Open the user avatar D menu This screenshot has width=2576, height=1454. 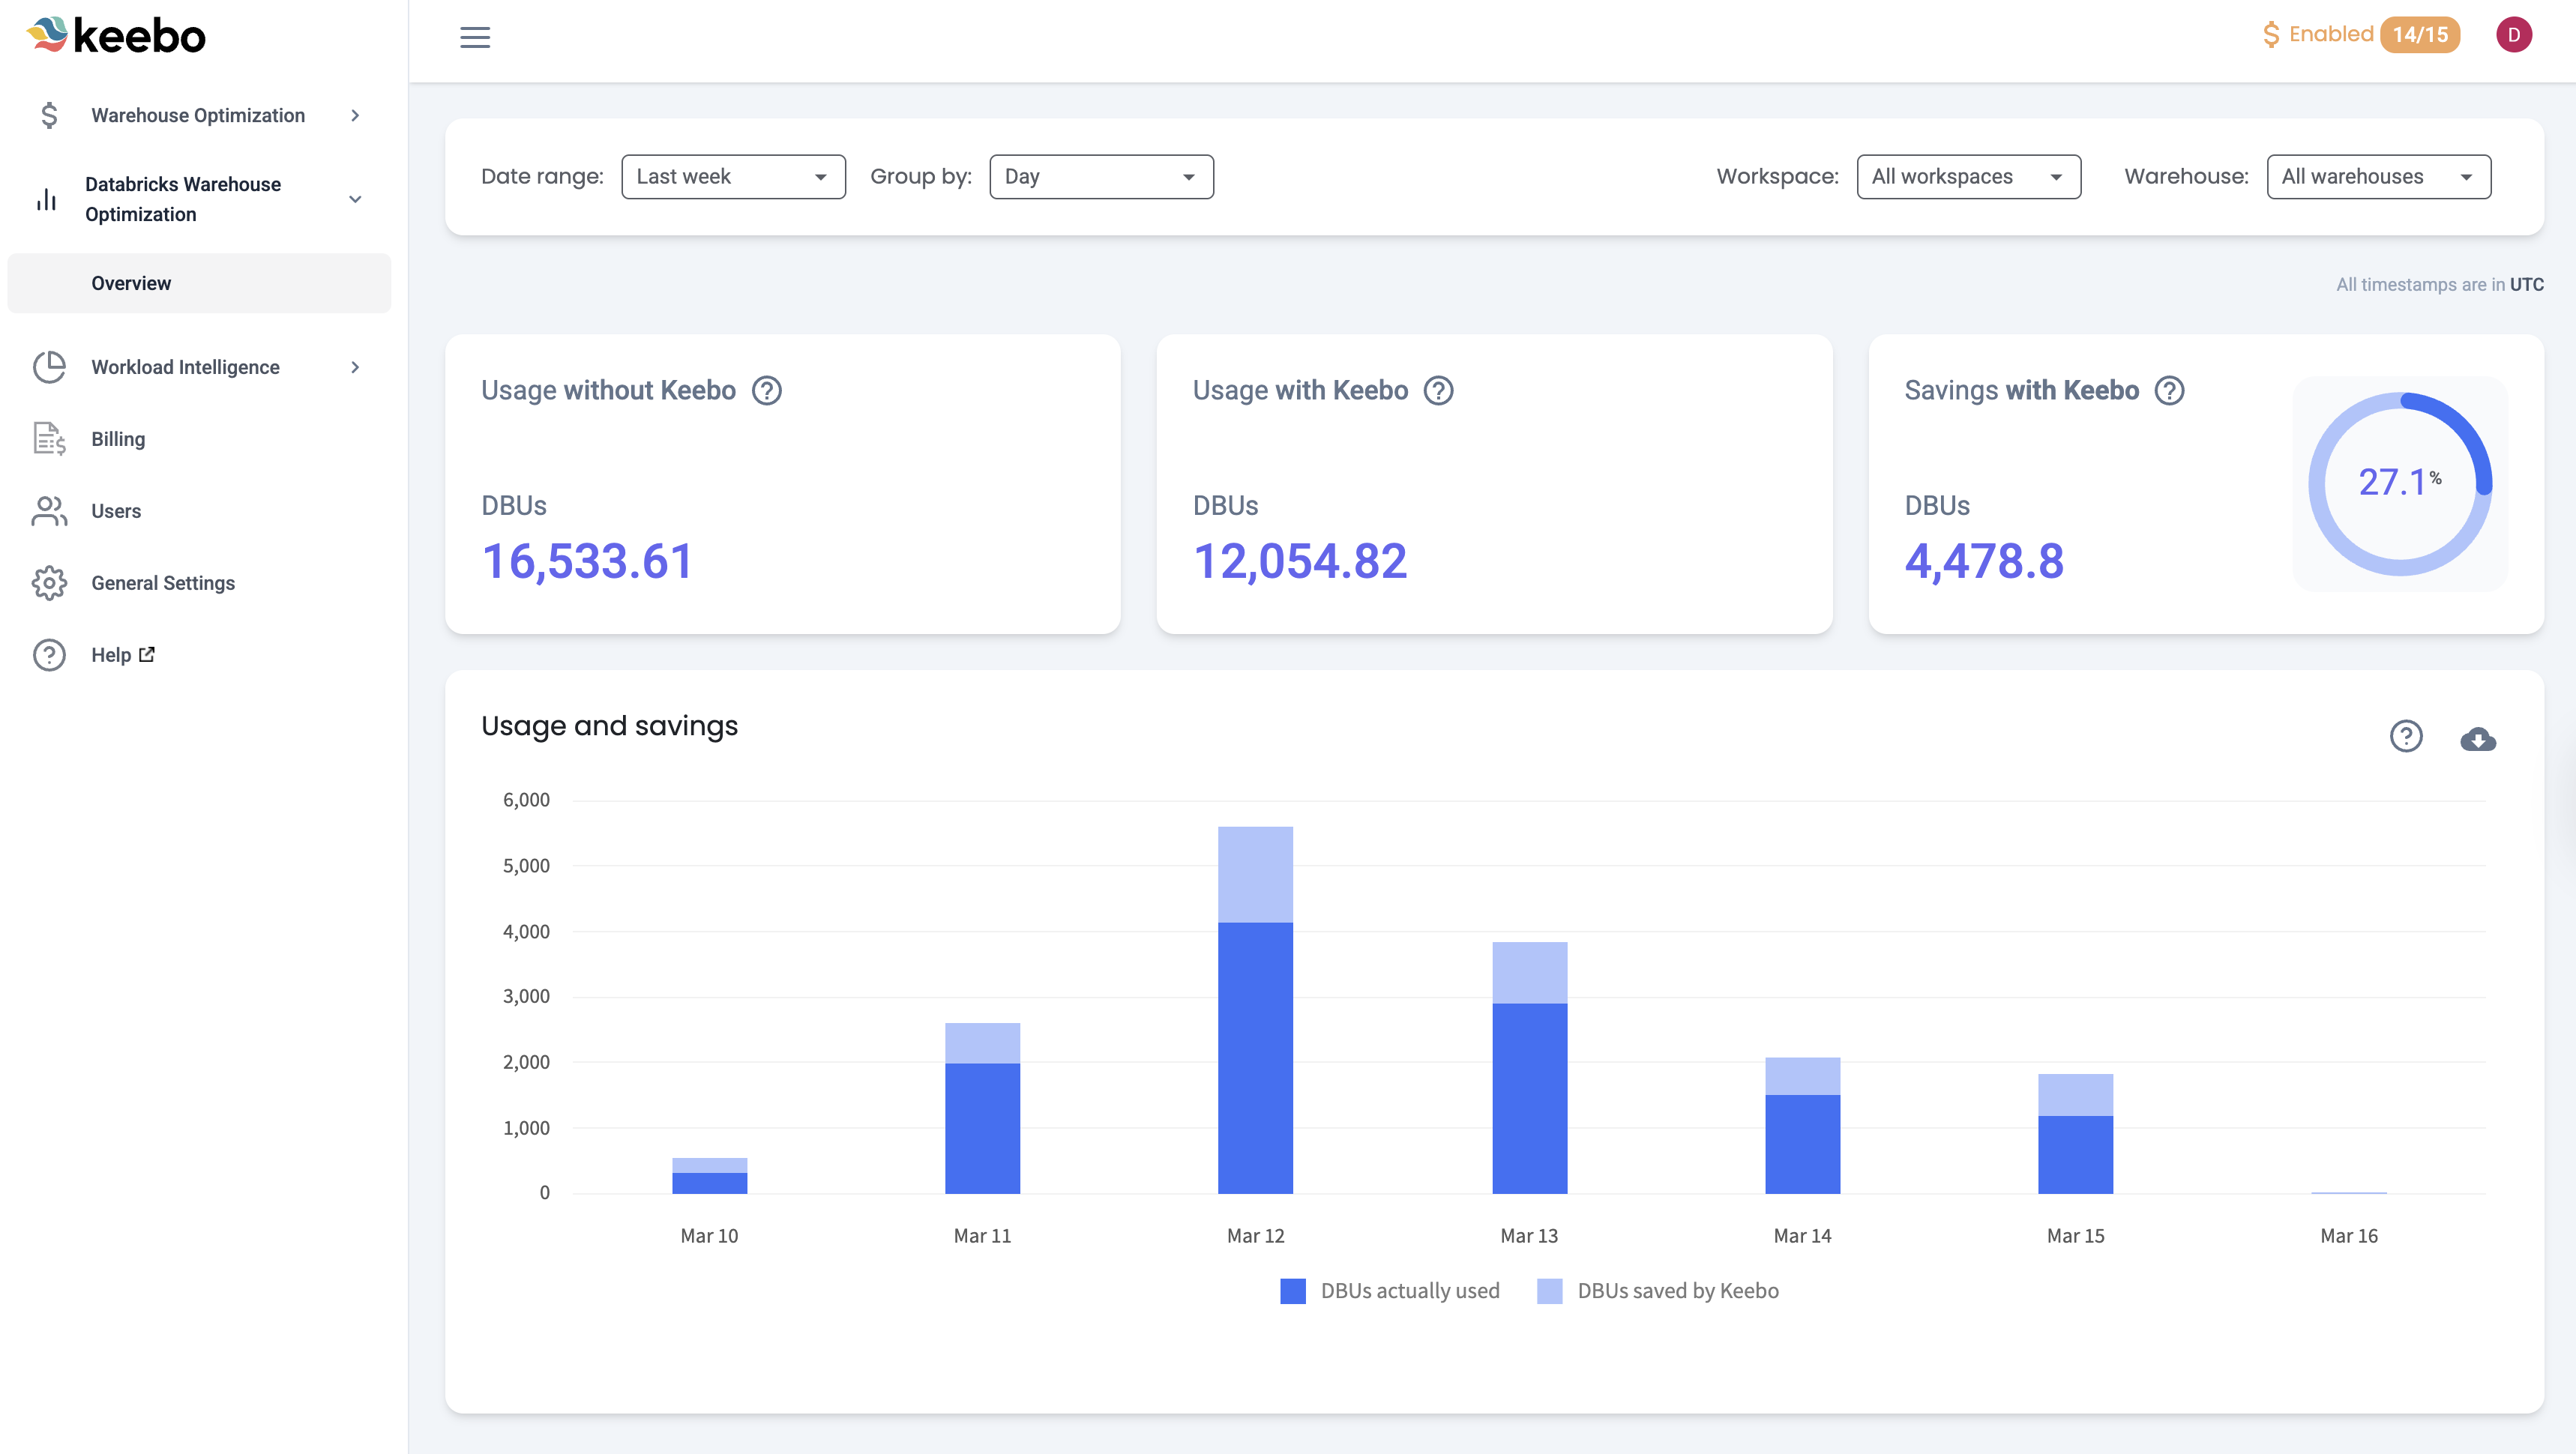(2513, 35)
